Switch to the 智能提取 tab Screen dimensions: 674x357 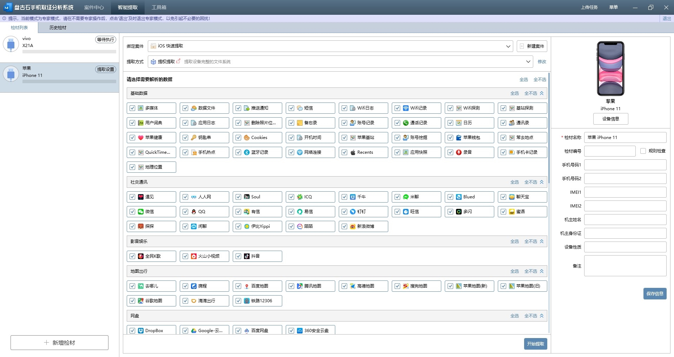tap(128, 7)
